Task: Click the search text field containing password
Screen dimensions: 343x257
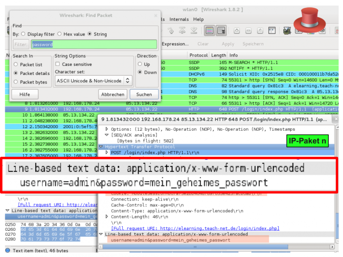Action: coord(93,44)
